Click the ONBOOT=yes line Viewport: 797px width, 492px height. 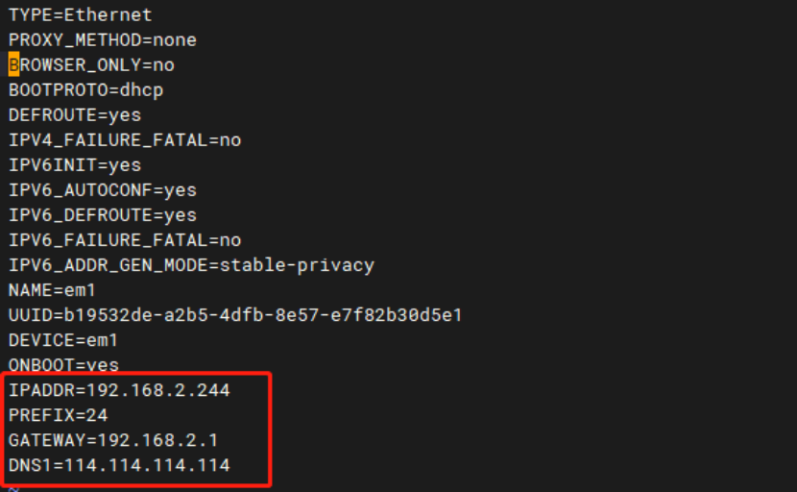click(x=63, y=365)
